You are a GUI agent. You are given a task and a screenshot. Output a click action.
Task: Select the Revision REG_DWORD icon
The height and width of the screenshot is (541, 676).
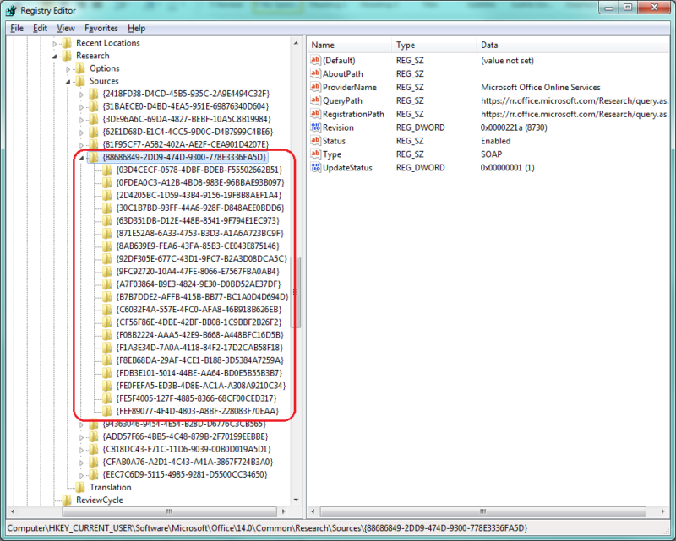tap(316, 127)
